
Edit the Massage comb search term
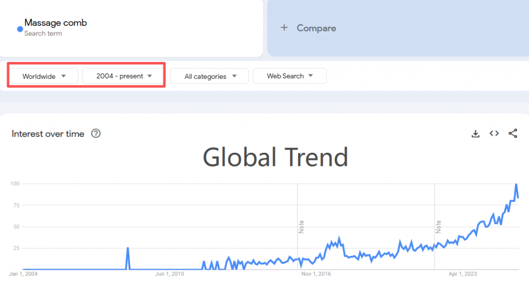click(x=56, y=23)
